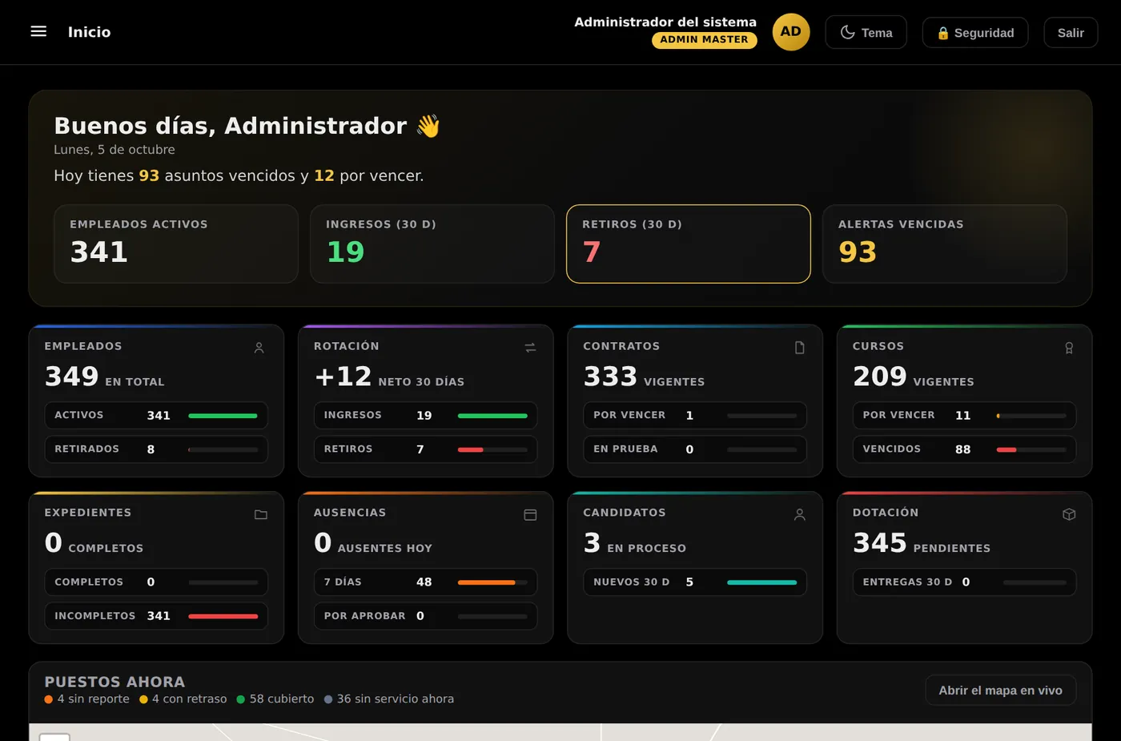The image size is (1121, 741).
Task: Click the document icon in Contratos card
Action: [799, 348]
